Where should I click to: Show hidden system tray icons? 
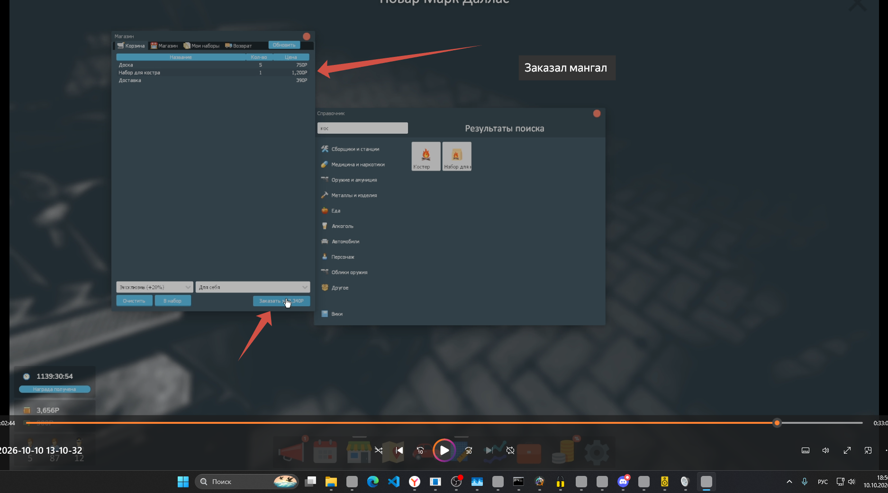789,482
